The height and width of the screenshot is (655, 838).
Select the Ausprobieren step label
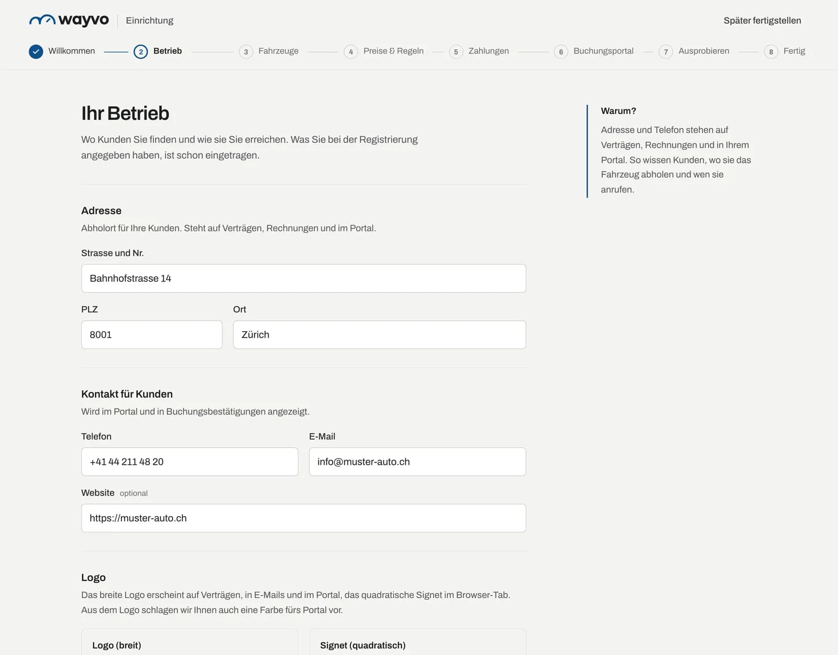coord(704,51)
